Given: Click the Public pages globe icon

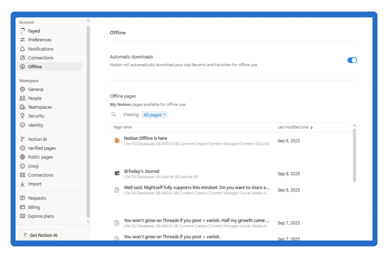Looking at the screenshot, I should [23, 157].
